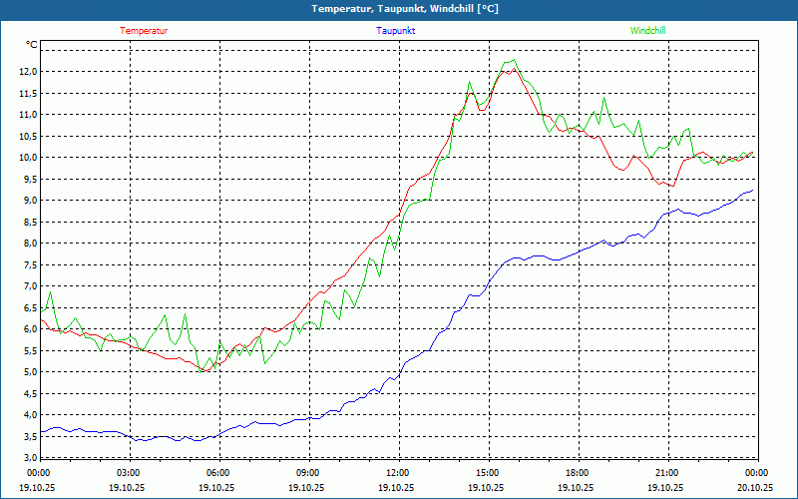This screenshot has height=499, width=798.
Task: Click the right end of the blue Taupunkt line
Action: click(753, 190)
